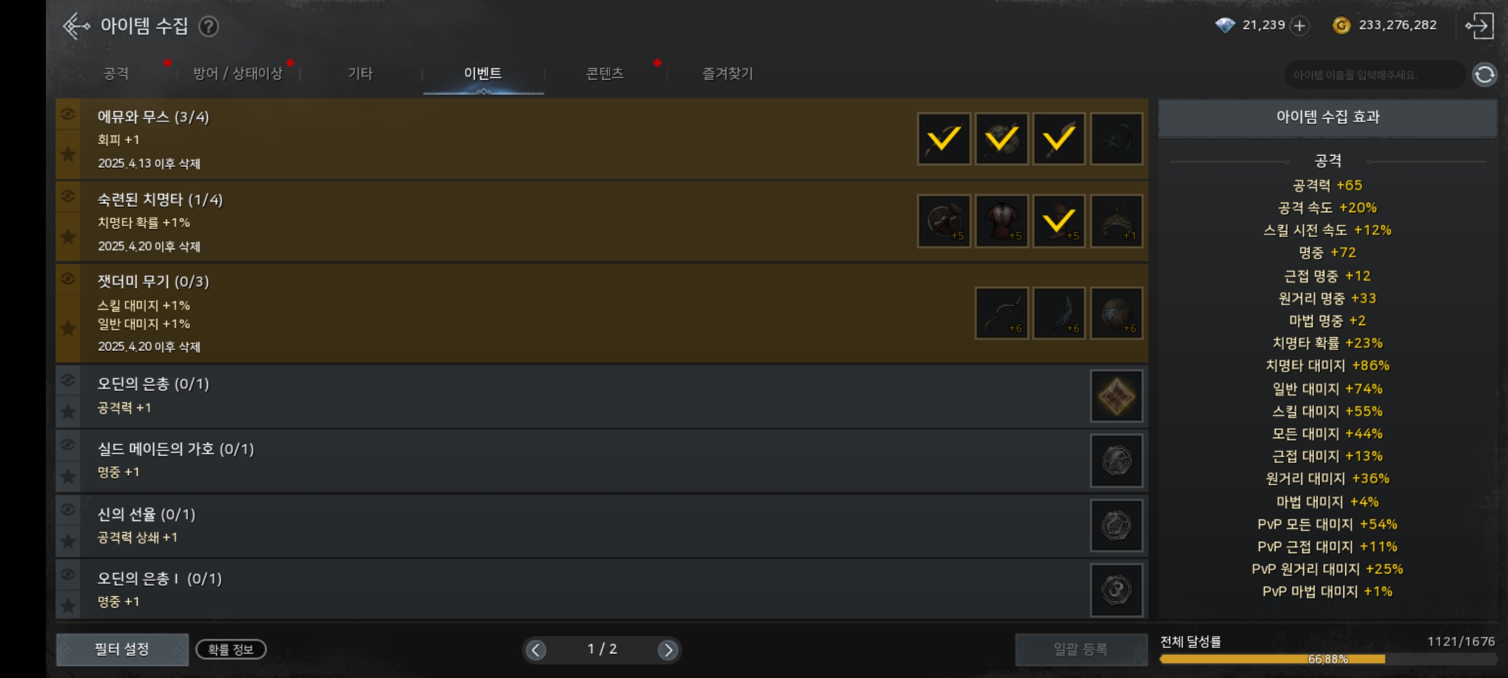Viewport: 1508px width, 678px height.
Task: Toggle the eye icon for 에뮤와 무스
Action: coord(68,114)
